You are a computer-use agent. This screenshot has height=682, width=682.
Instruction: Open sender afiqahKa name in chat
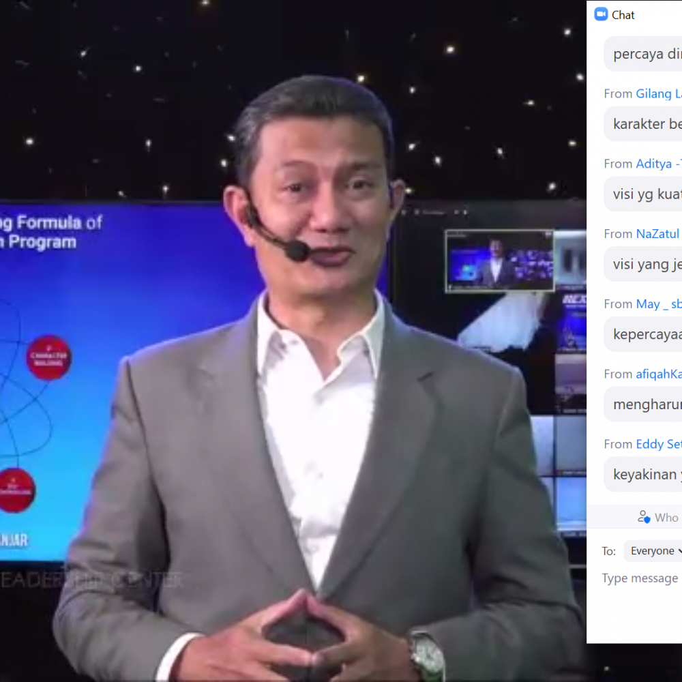(657, 374)
